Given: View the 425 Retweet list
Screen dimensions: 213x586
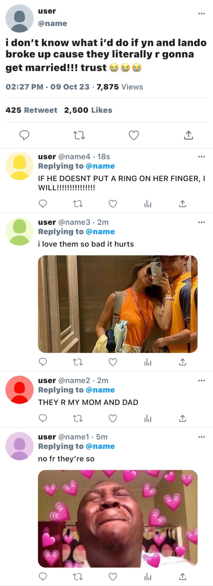Looking at the screenshot, I should [31, 110].
